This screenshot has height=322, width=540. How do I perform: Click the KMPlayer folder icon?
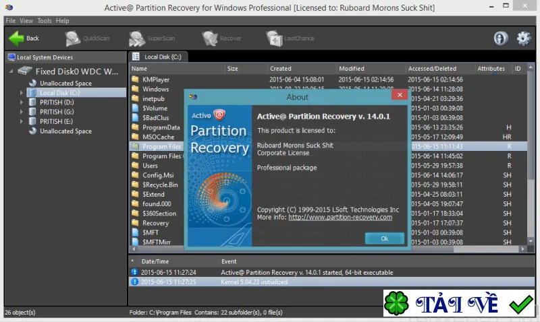[x=136, y=79]
